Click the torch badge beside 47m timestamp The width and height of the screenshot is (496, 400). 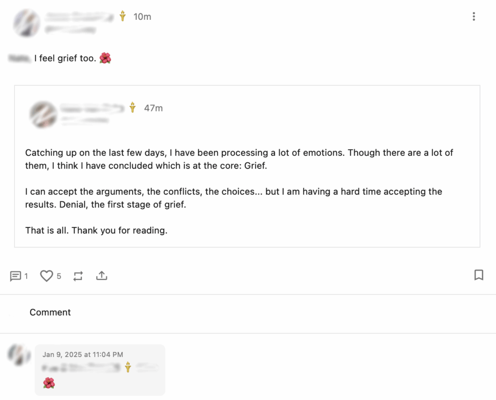132,108
